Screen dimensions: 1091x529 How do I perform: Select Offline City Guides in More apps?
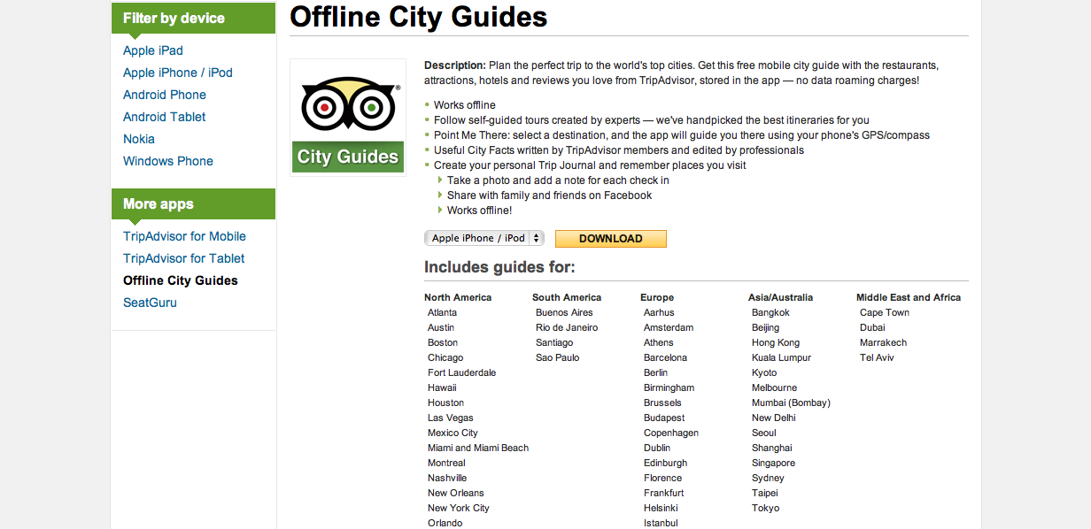click(181, 280)
